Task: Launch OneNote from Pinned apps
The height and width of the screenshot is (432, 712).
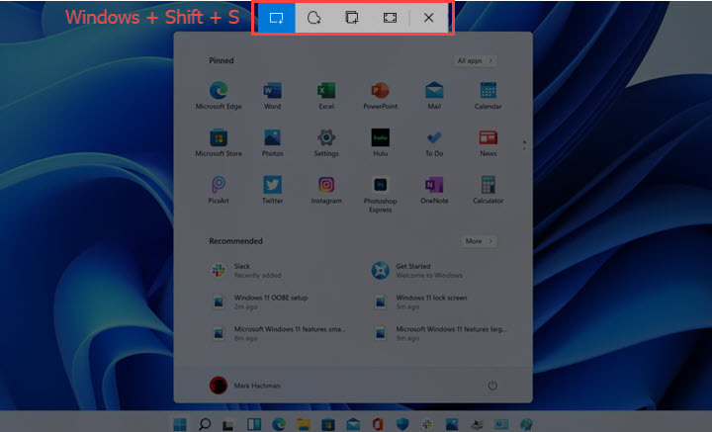Action: pyautogui.click(x=434, y=190)
